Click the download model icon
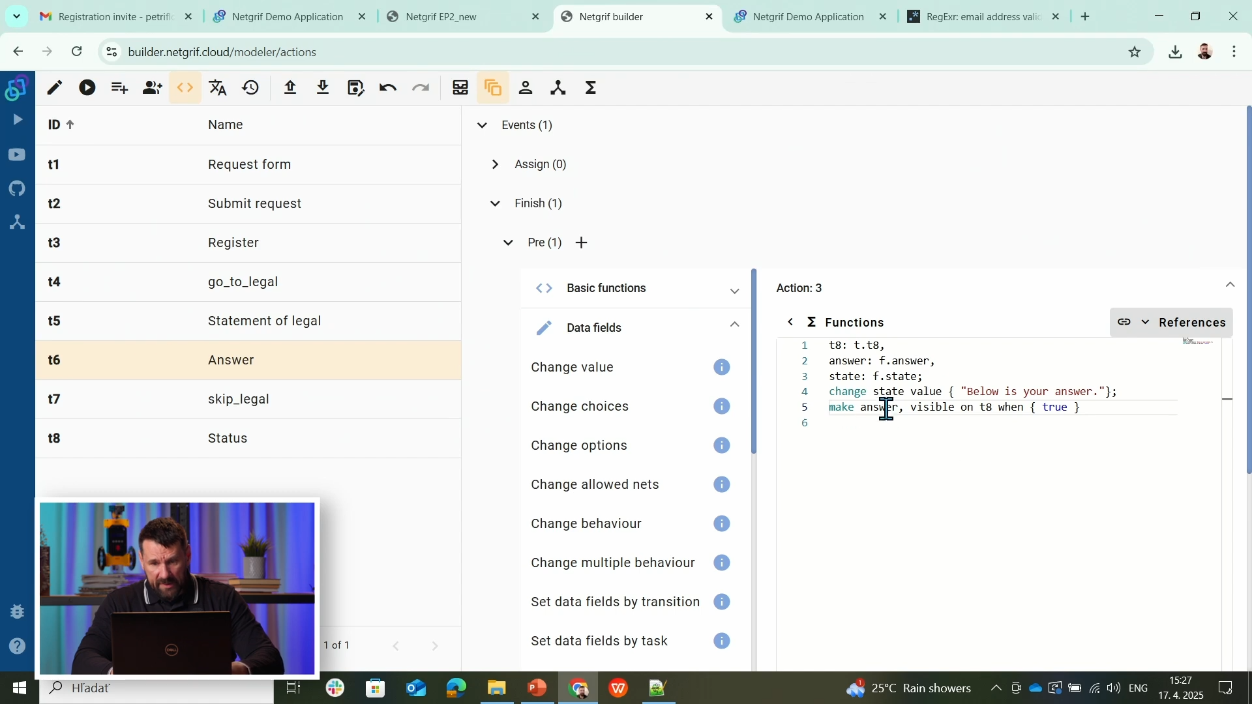The width and height of the screenshot is (1252, 704). click(x=323, y=87)
